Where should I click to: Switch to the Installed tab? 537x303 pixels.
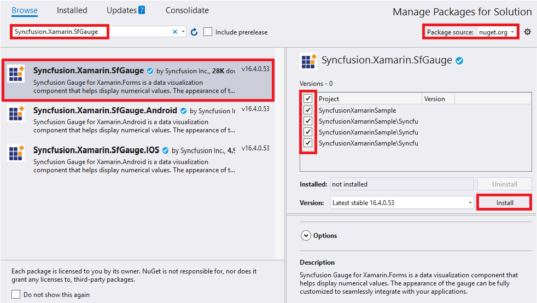(72, 10)
